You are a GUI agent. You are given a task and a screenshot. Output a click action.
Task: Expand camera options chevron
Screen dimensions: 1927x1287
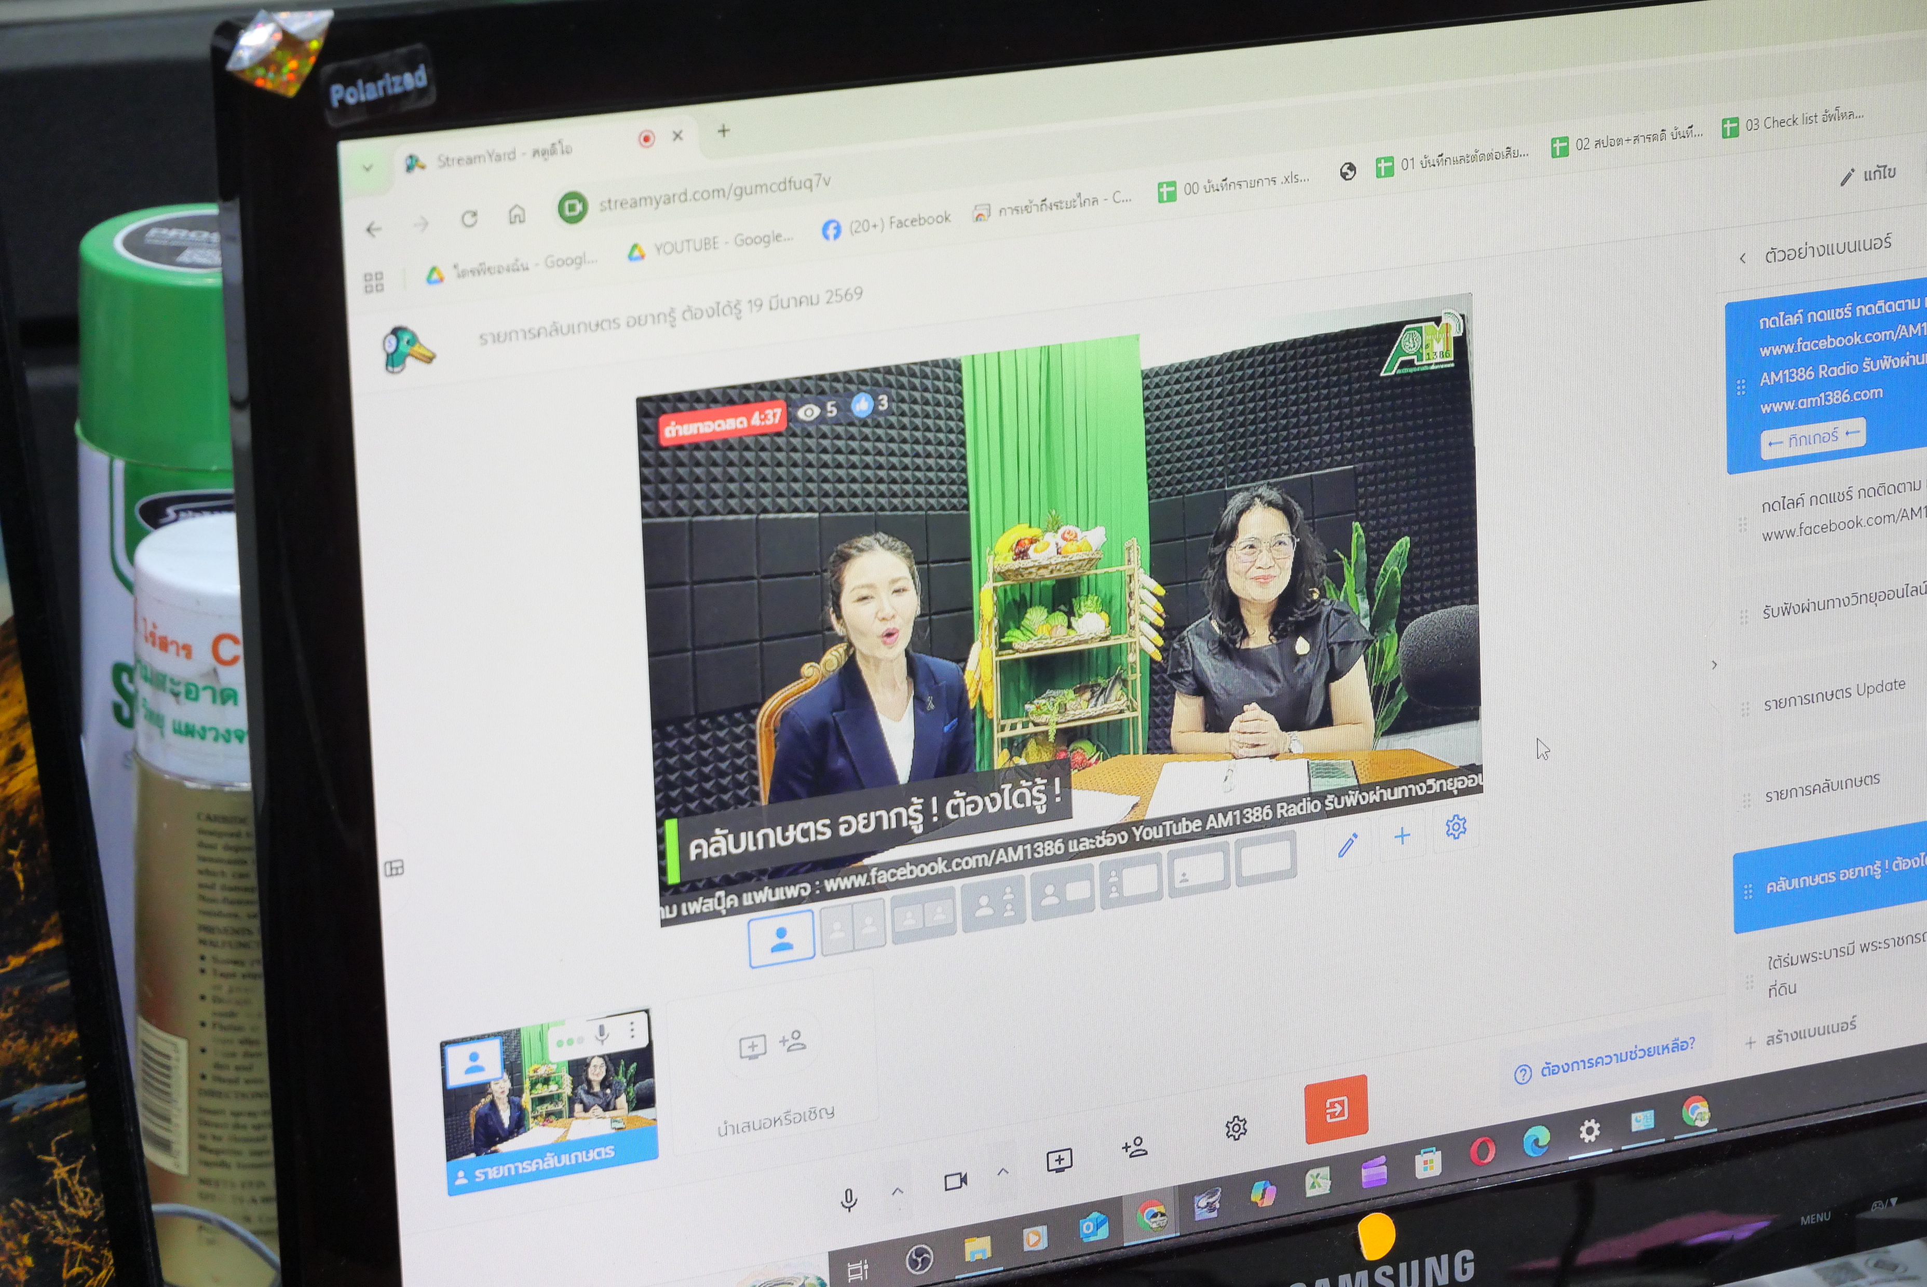[1002, 1171]
